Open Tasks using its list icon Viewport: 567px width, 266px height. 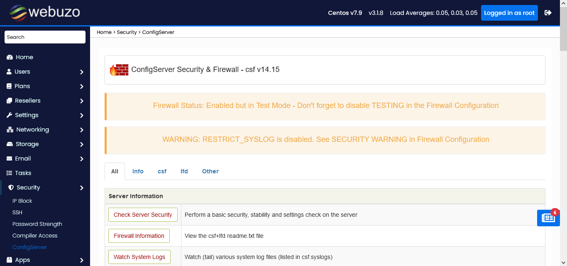point(9,173)
